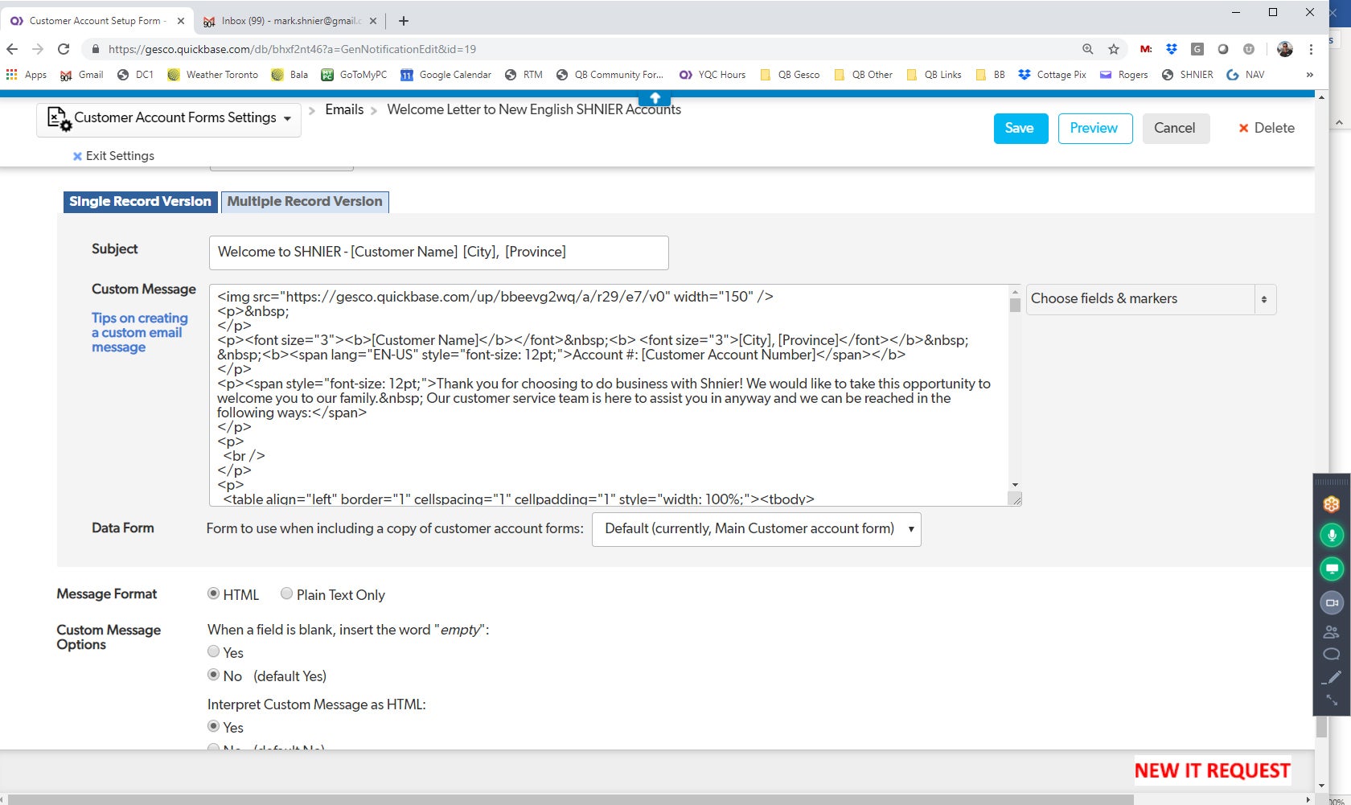Open QB Gesco bookmark folder
Viewport: 1351px width, 805px height.
(789, 75)
